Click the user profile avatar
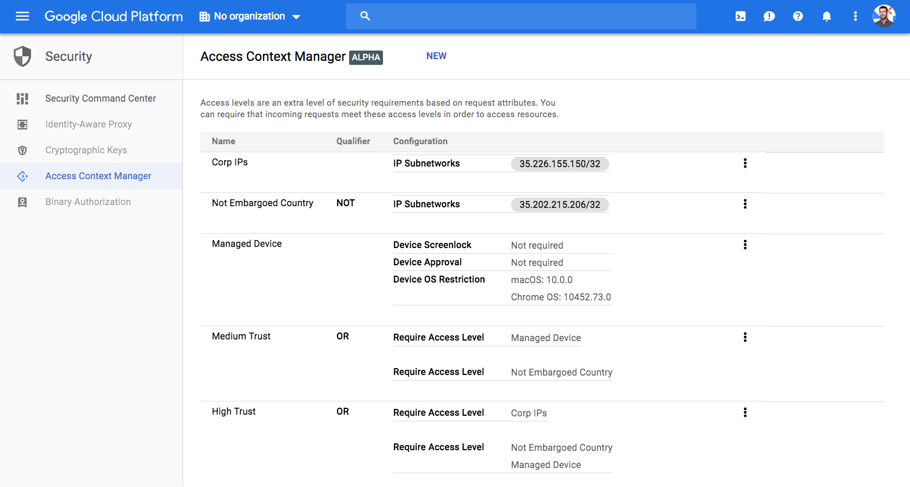910x487 pixels. (884, 16)
